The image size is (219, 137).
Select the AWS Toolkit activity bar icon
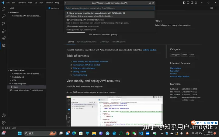pos(3,45)
